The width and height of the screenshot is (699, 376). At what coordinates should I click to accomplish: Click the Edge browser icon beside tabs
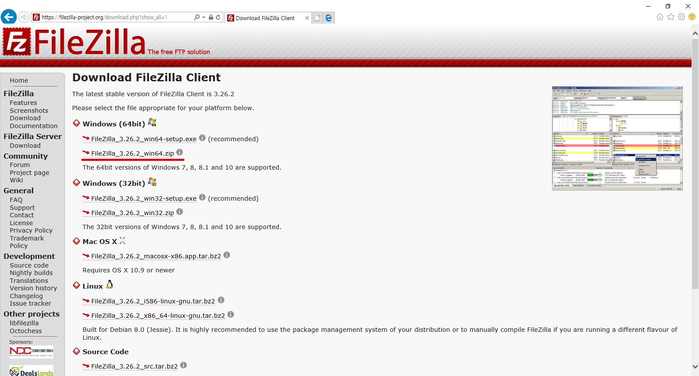[329, 17]
